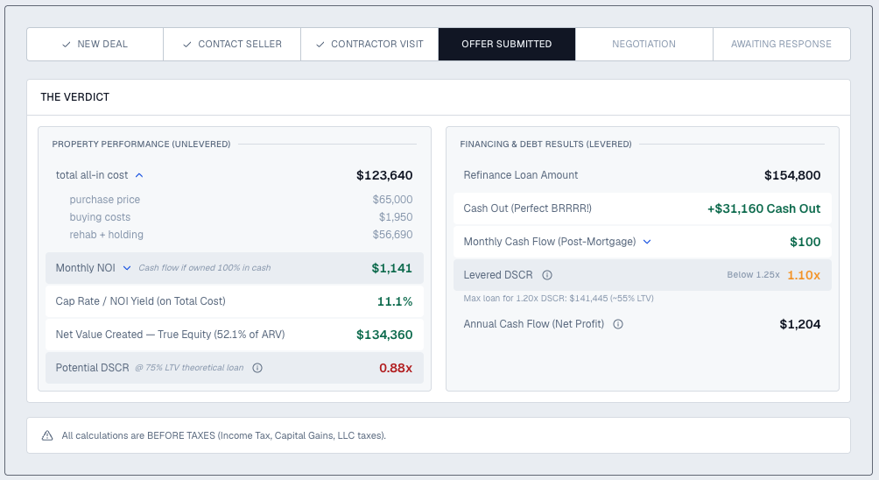Select the New Deal stage tab
This screenshot has height=480, width=879.
point(95,44)
